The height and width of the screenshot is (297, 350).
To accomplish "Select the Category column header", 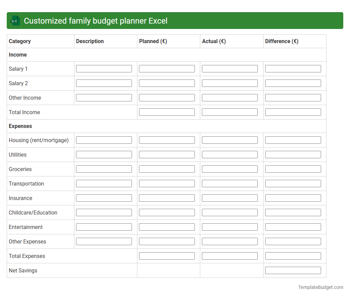I will pos(20,41).
